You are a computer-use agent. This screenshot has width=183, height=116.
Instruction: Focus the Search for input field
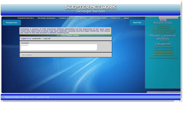pyautogui.click(x=168, y=18)
